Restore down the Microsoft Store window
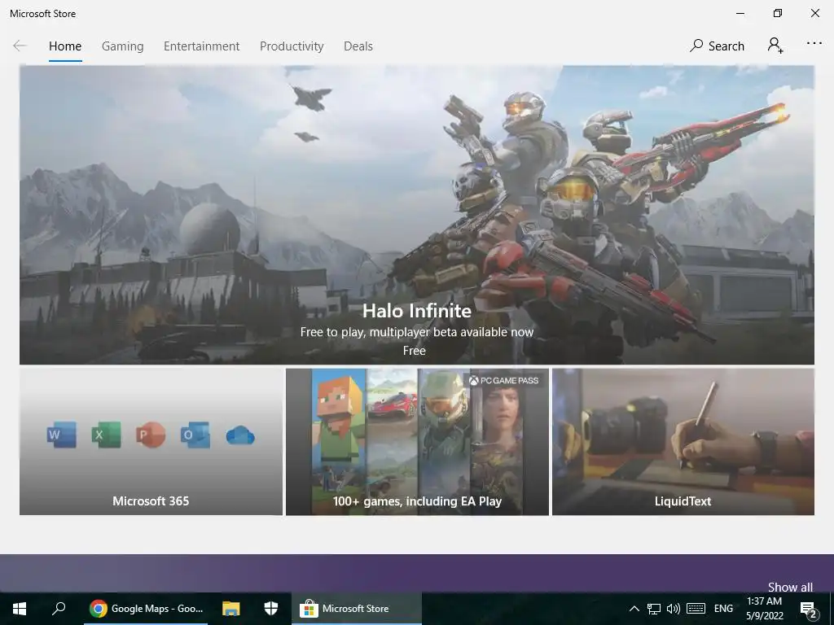This screenshot has width=834, height=625. click(x=778, y=13)
